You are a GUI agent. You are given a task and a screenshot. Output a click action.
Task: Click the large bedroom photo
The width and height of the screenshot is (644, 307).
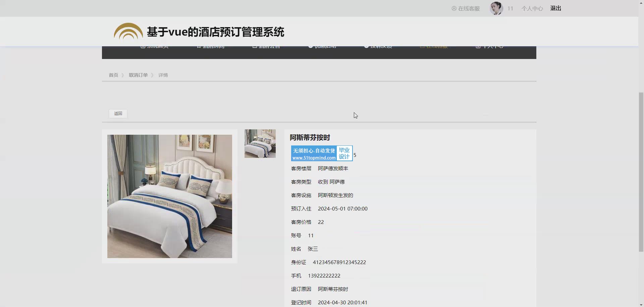tap(170, 196)
